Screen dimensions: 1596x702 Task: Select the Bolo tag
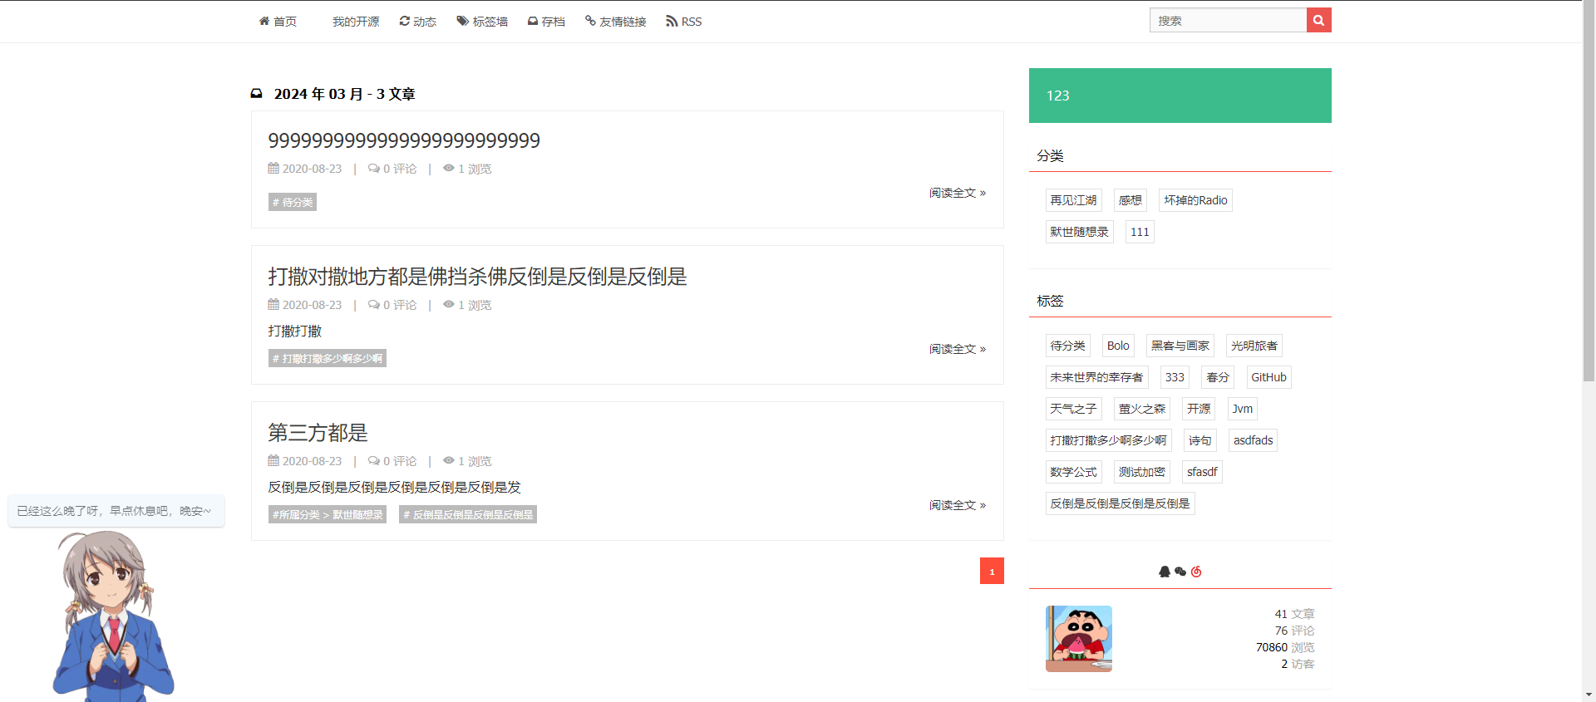pyautogui.click(x=1118, y=346)
